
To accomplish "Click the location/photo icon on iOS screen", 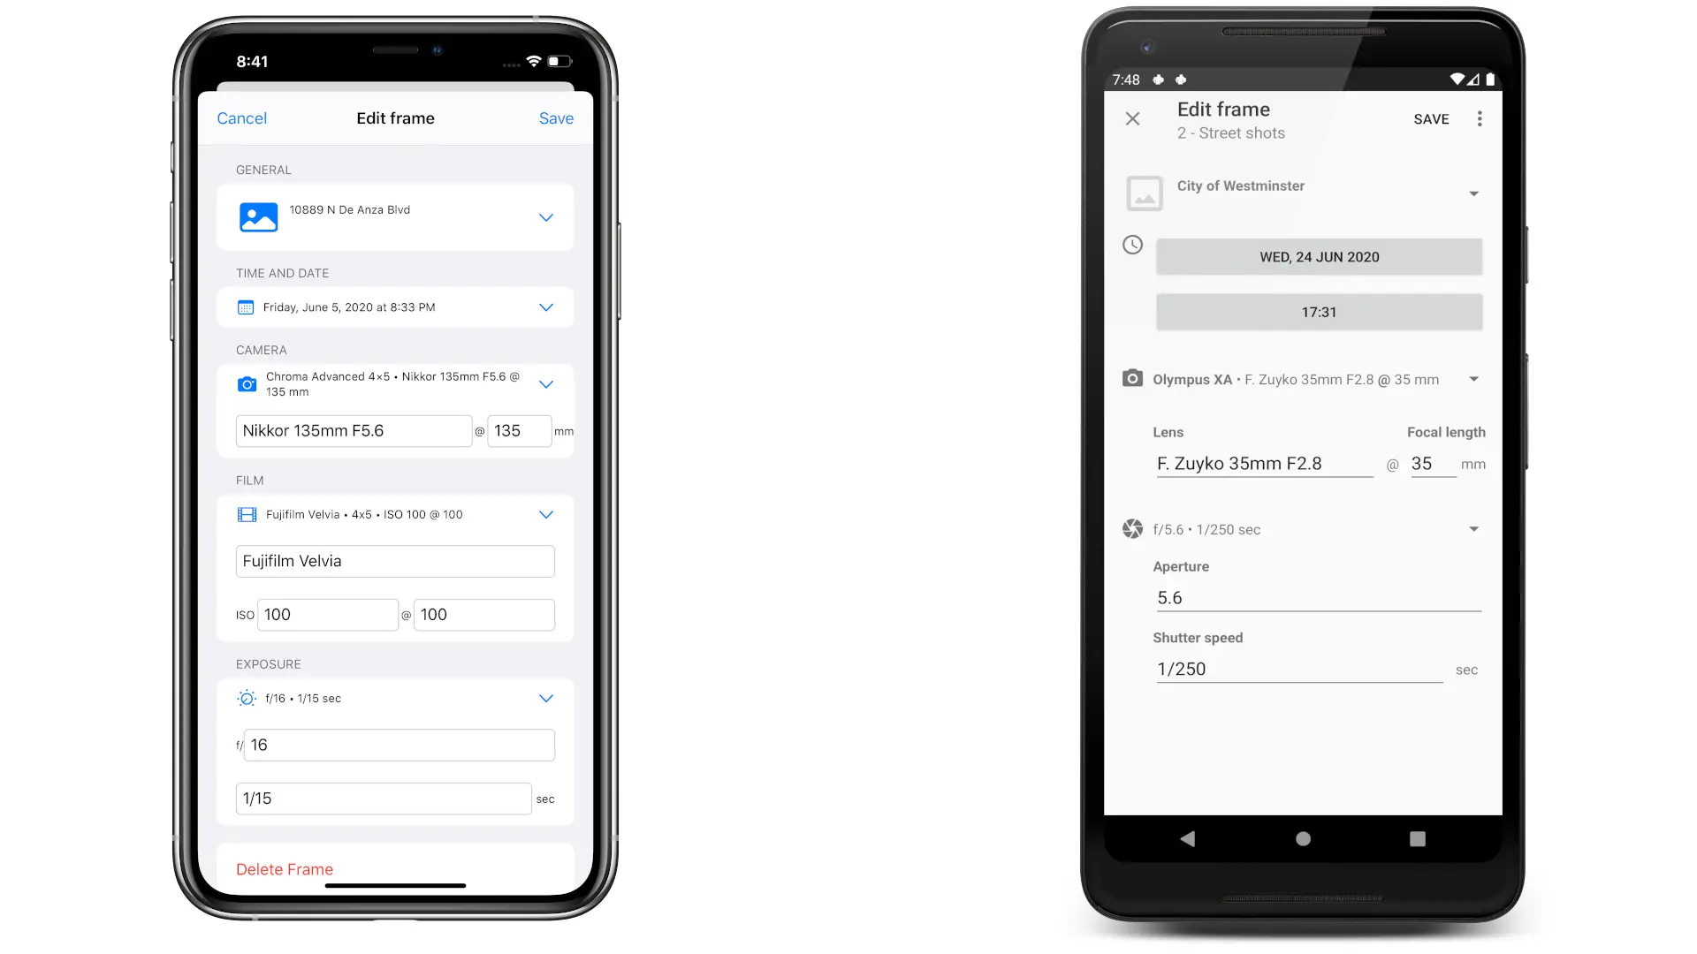I will 259,216.
